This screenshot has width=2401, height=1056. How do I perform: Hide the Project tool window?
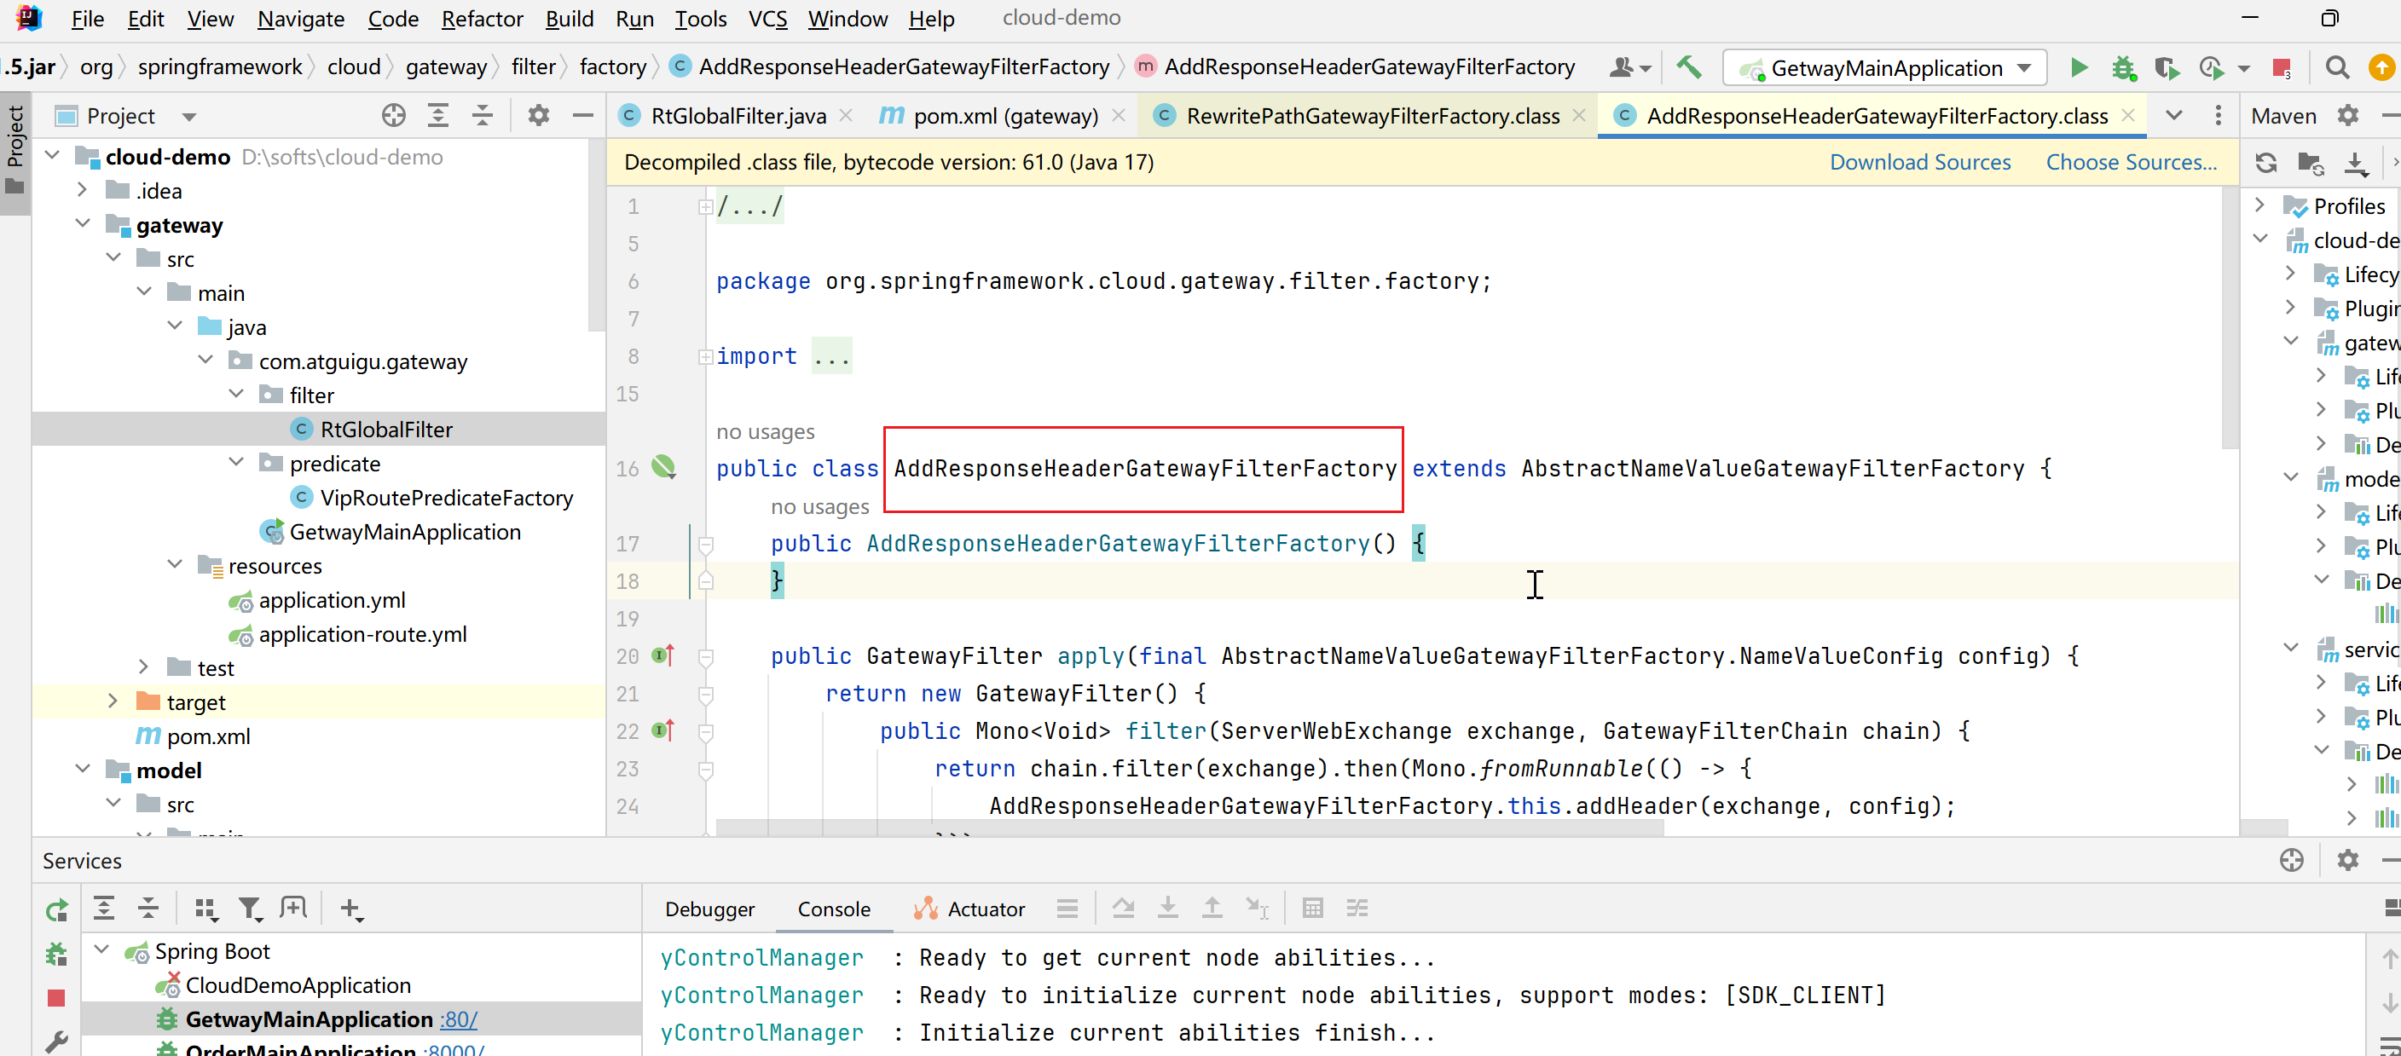582,116
